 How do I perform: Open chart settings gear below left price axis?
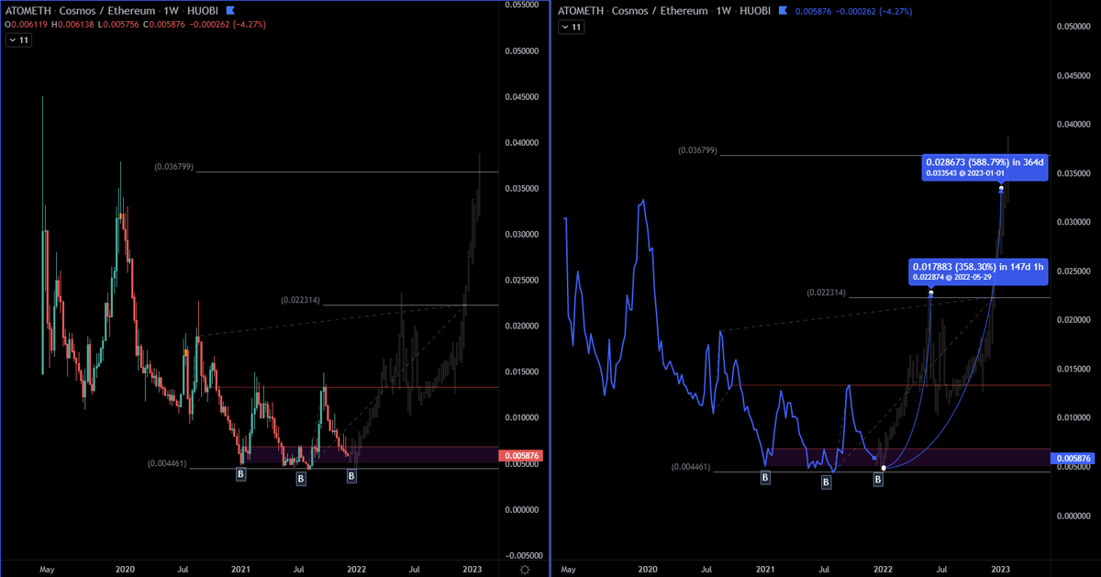(524, 569)
